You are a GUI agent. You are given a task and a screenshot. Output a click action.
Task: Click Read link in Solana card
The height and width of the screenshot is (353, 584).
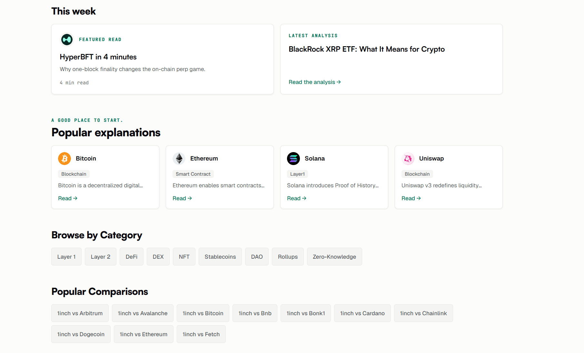point(297,198)
